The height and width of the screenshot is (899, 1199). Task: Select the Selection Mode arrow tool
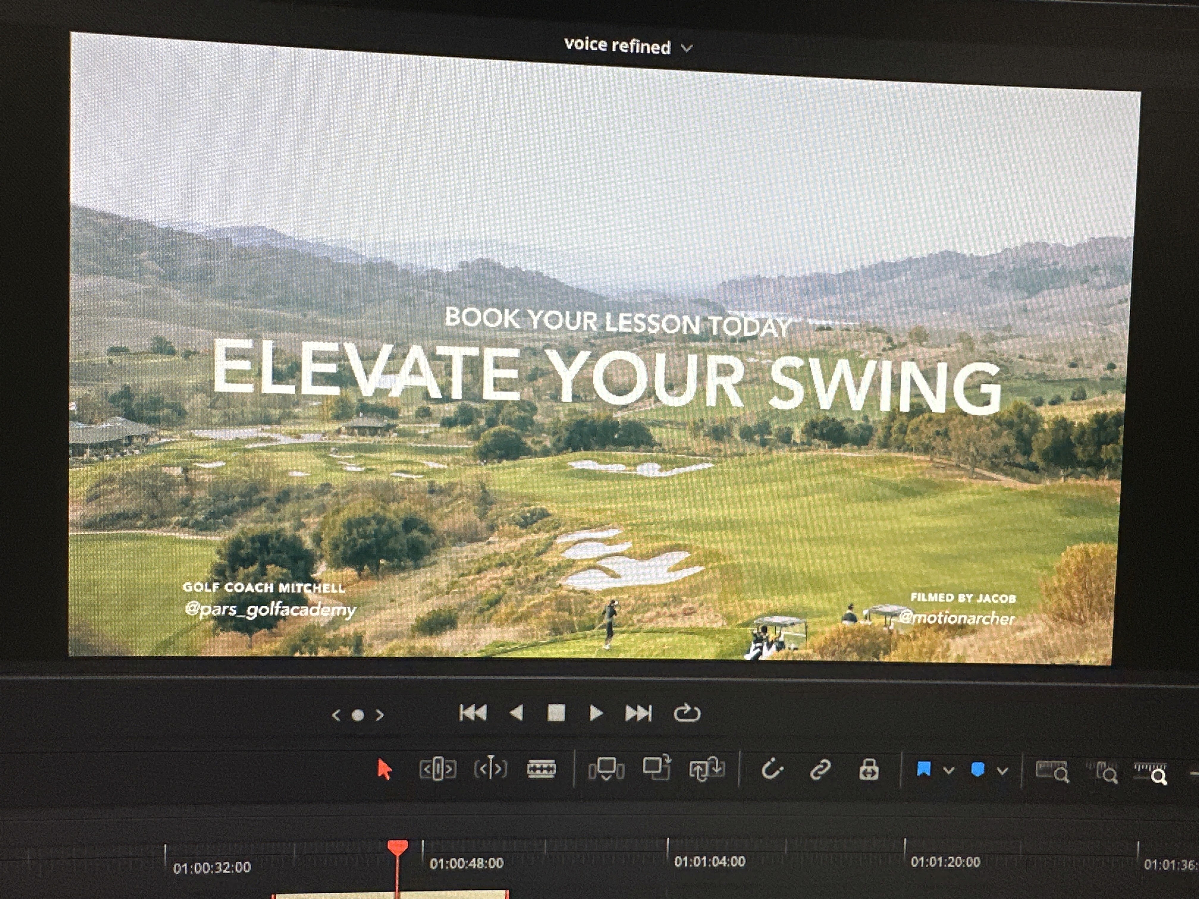(384, 769)
